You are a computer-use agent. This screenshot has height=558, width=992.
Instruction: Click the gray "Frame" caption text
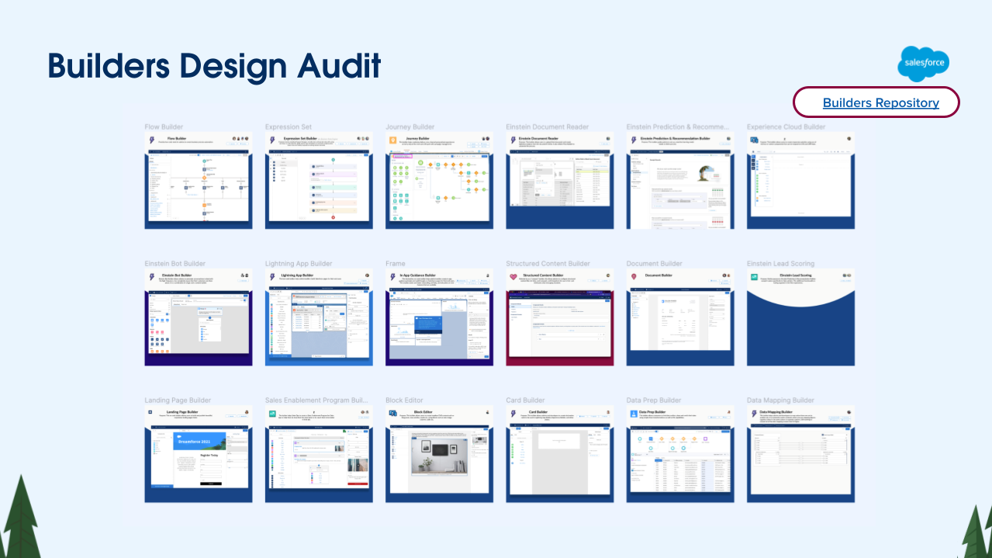pyautogui.click(x=396, y=263)
